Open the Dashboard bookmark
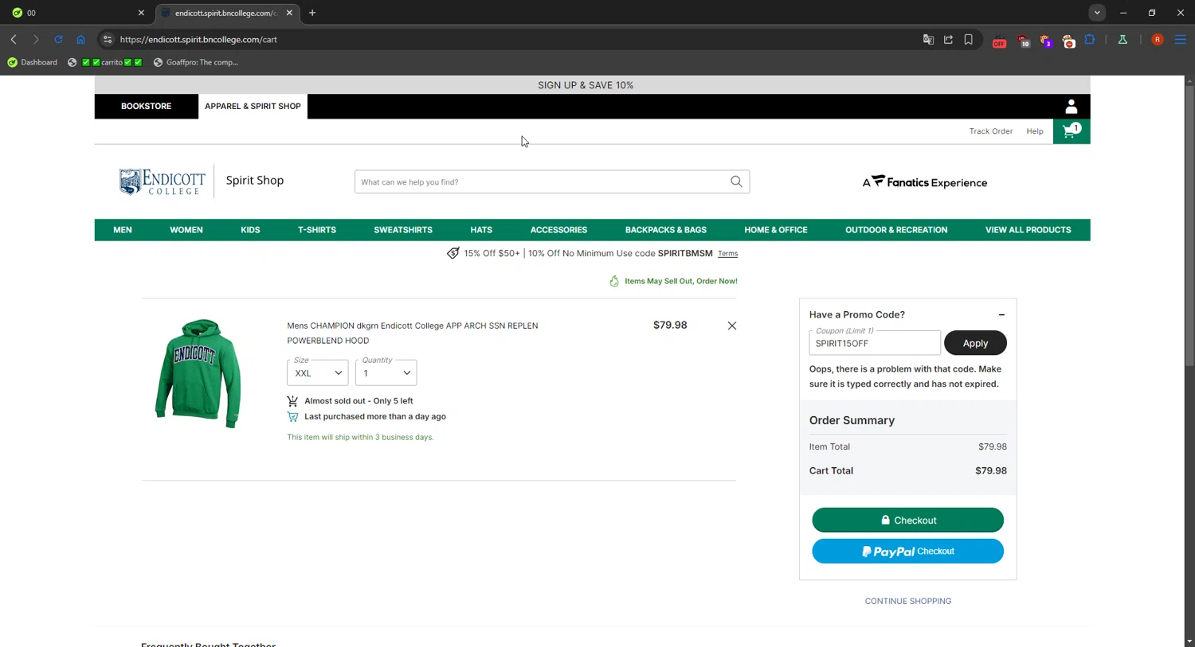Image resolution: width=1195 pixels, height=647 pixels. 33,62
